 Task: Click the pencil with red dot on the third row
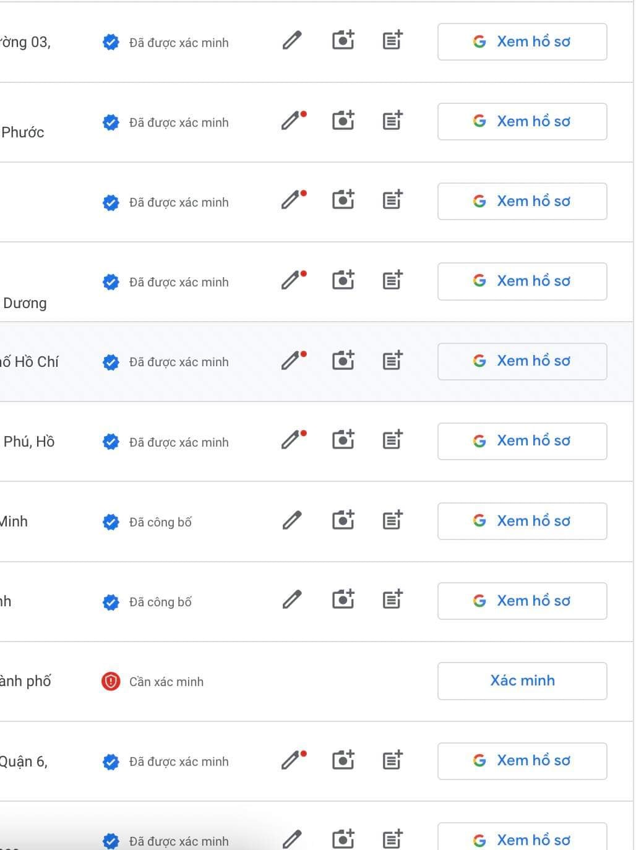(x=292, y=201)
